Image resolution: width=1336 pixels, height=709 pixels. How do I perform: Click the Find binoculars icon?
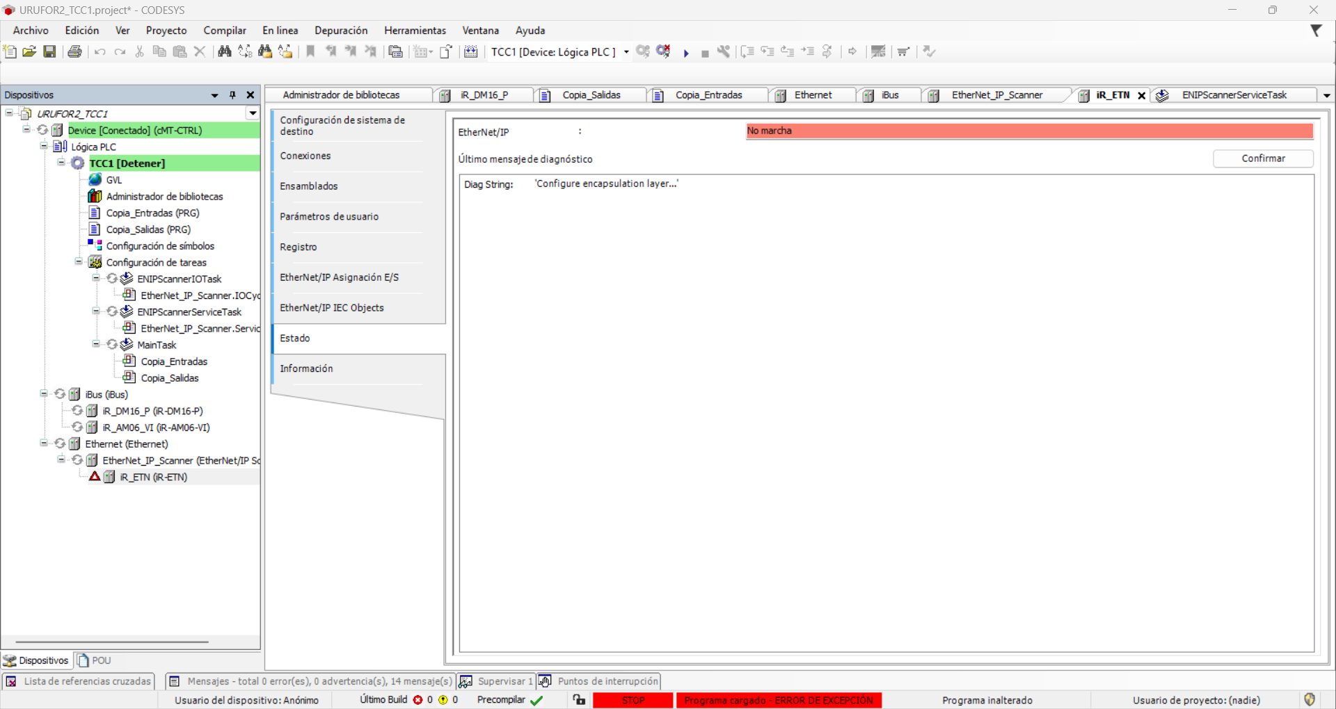tap(224, 51)
